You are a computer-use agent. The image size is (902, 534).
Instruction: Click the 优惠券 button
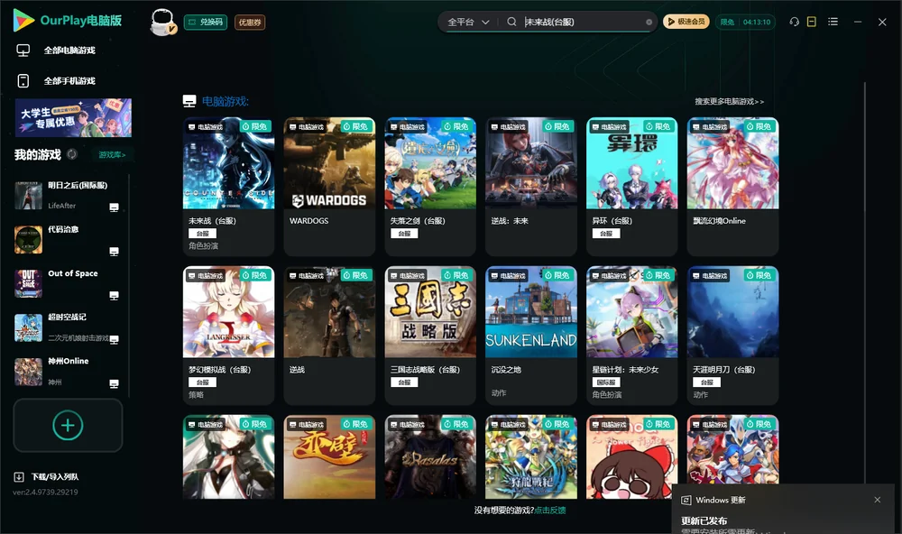(x=250, y=22)
